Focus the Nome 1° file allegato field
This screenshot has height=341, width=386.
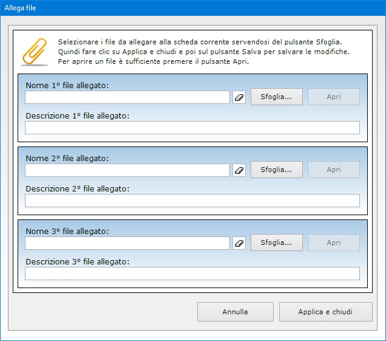(x=127, y=97)
